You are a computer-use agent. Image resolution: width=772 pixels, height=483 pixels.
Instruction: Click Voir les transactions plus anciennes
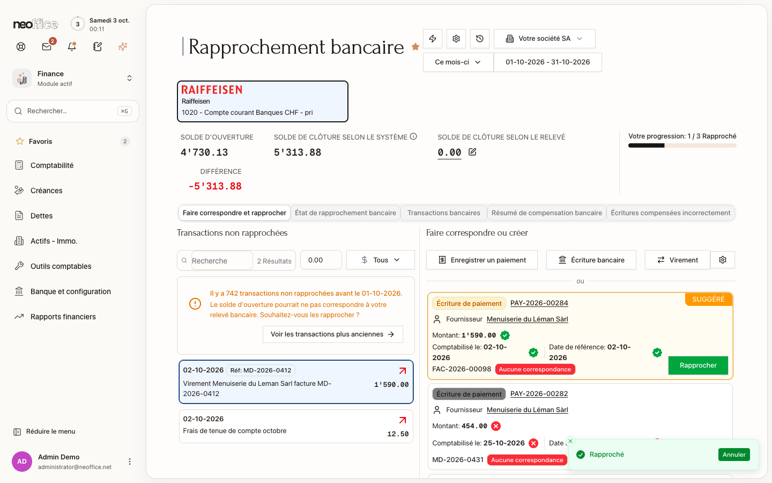coord(333,334)
